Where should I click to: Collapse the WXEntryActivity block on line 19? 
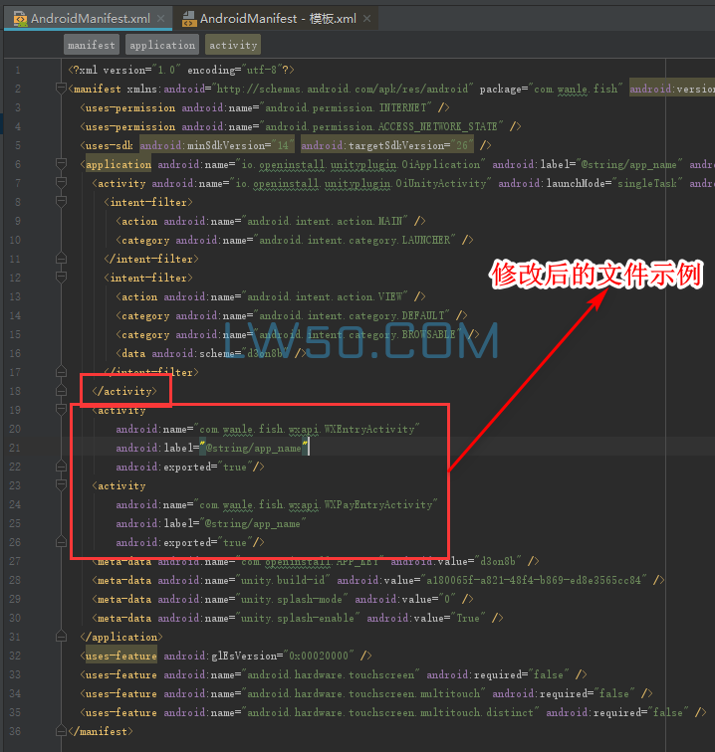click(x=60, y=410)
